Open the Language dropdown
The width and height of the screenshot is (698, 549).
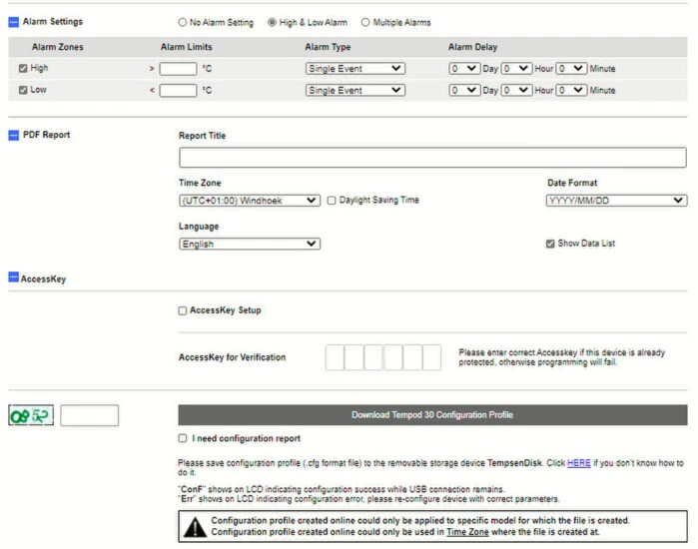pos(249,244)
